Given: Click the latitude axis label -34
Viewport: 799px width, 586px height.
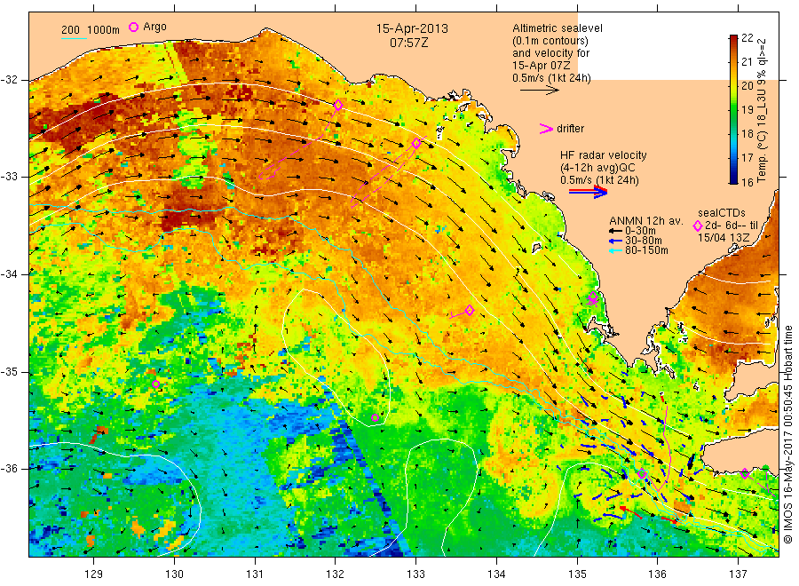Looking at the screenshot, I should coord(10,274).
